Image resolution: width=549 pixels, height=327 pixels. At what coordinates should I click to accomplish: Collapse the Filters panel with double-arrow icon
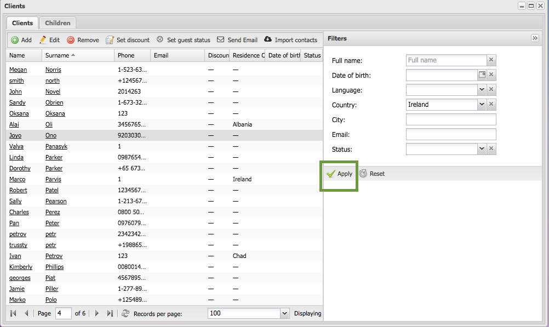(535, 38)
